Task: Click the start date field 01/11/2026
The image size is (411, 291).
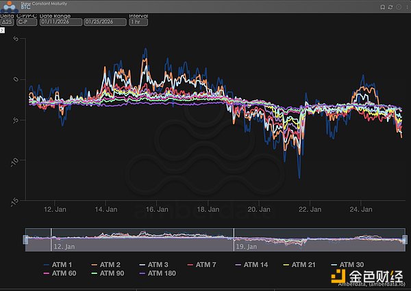Action: [60, 22]
